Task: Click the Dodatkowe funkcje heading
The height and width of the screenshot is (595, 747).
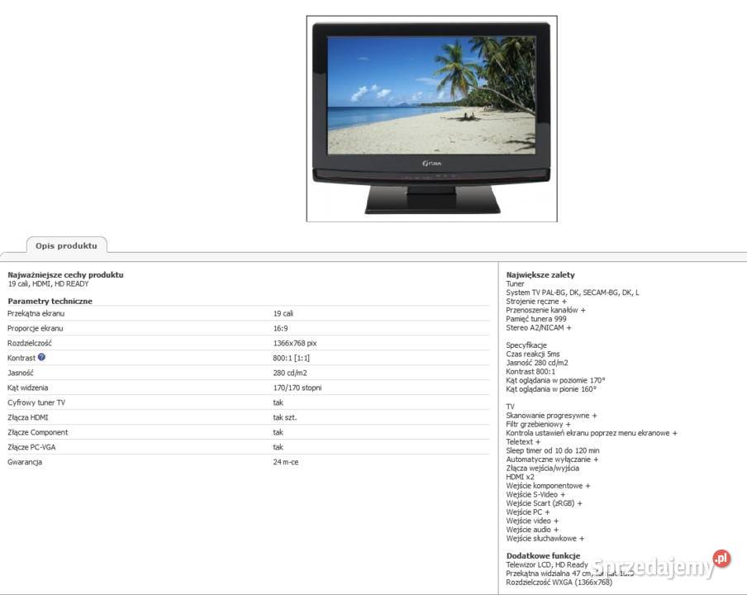Action: pos(543,555)
